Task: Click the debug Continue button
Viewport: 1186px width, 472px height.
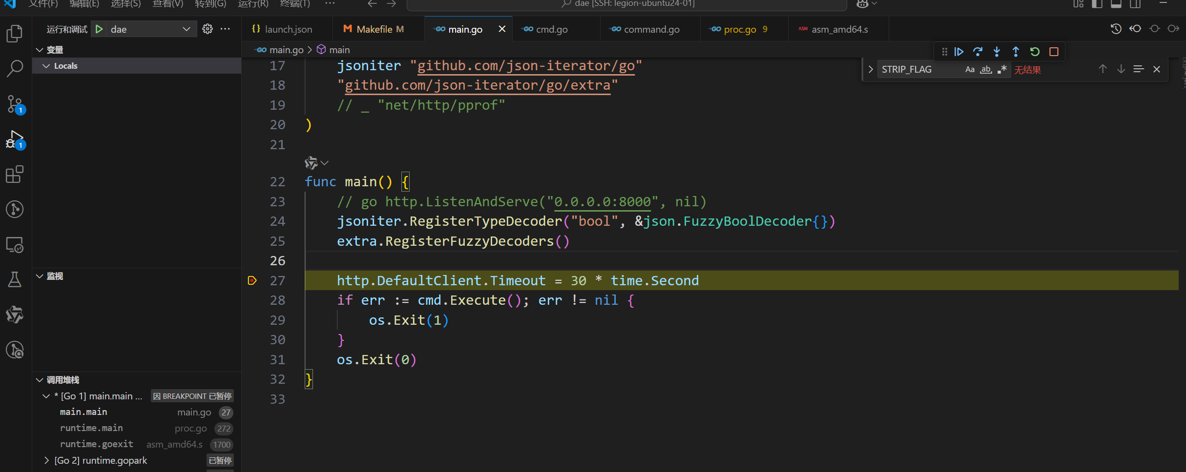Action: 958,52
